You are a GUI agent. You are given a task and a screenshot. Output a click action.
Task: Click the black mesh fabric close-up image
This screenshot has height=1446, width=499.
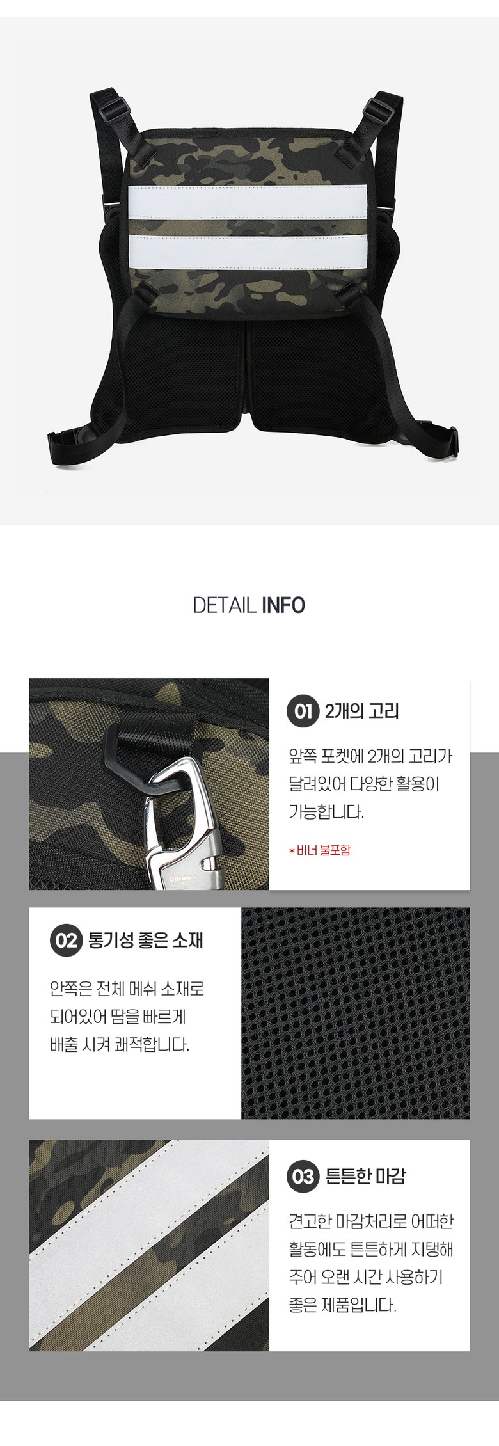(x=356, y=1013)
